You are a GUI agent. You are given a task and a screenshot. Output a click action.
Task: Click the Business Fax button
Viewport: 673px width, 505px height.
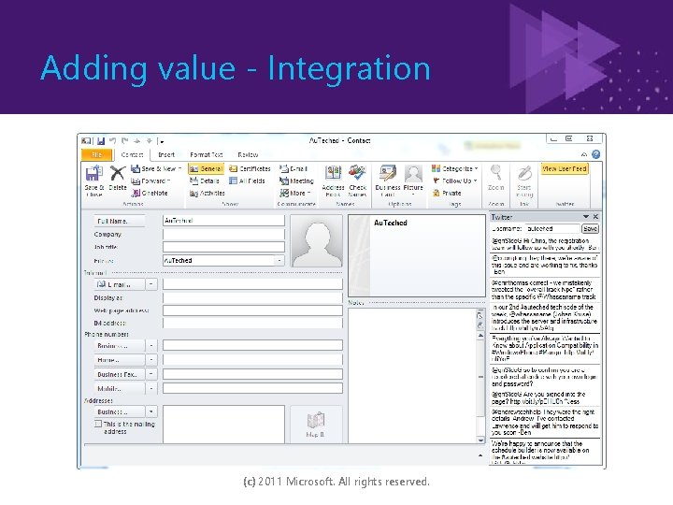120,374
